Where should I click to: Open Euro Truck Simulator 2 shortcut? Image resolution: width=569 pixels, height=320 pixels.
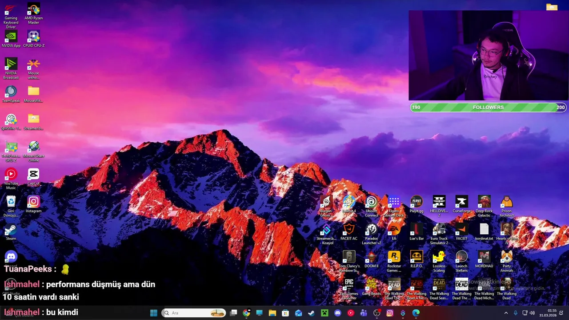(x=439, y=234)
